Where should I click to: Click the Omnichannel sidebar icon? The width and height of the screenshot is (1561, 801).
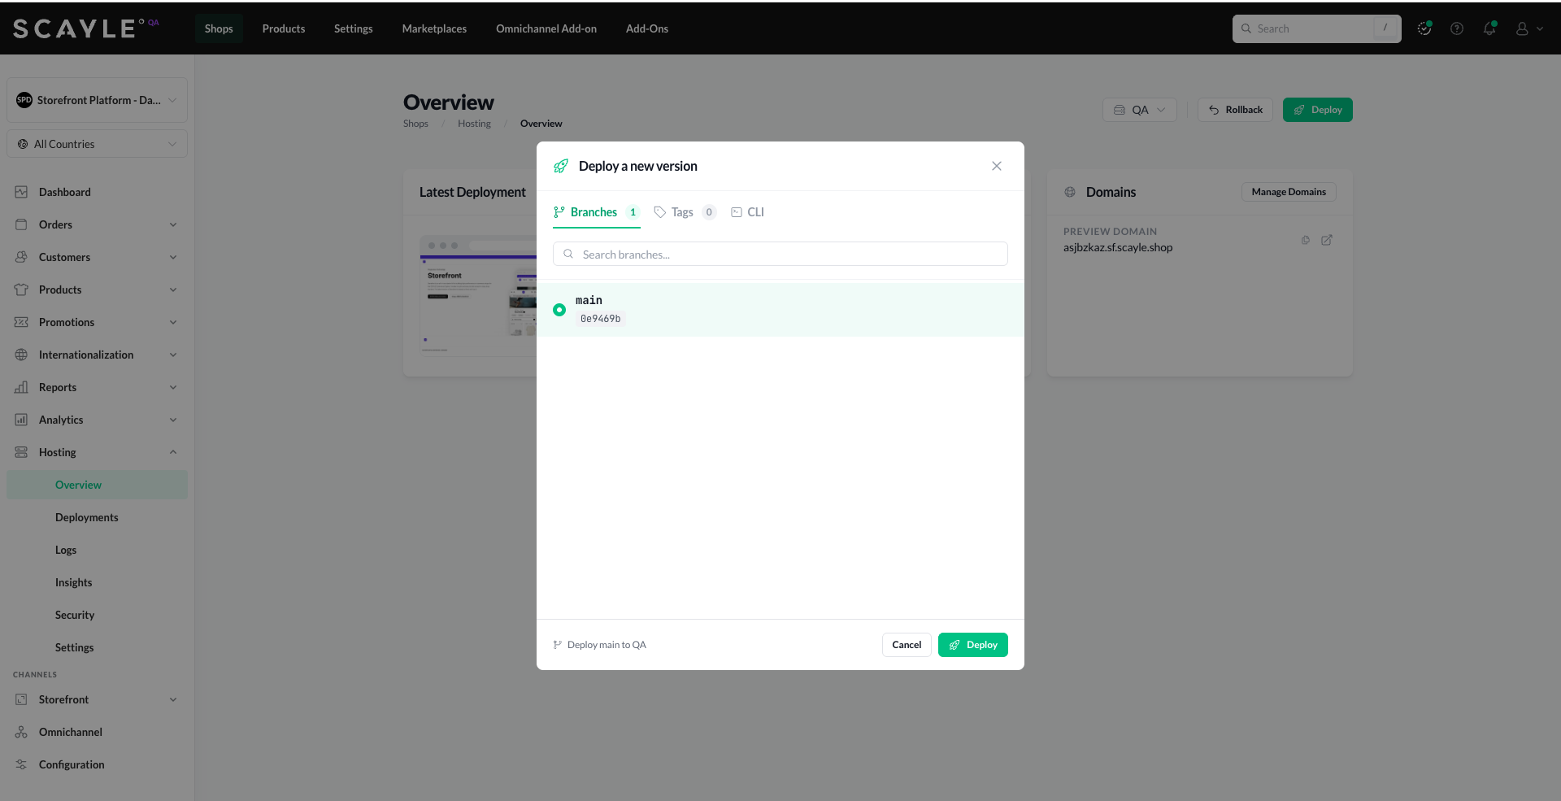21,732
